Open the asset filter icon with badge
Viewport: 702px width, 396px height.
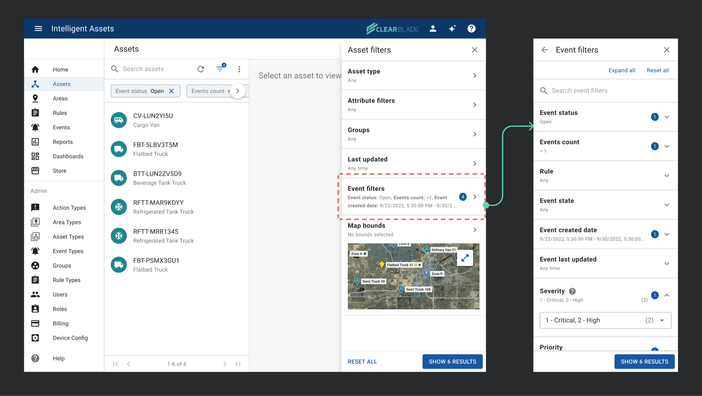point(220,69)
